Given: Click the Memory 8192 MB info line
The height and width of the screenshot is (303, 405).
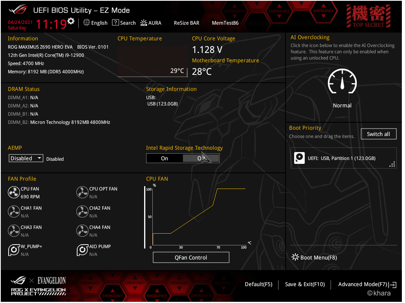Looking at the screenshot, I should (x=46, y=72).
